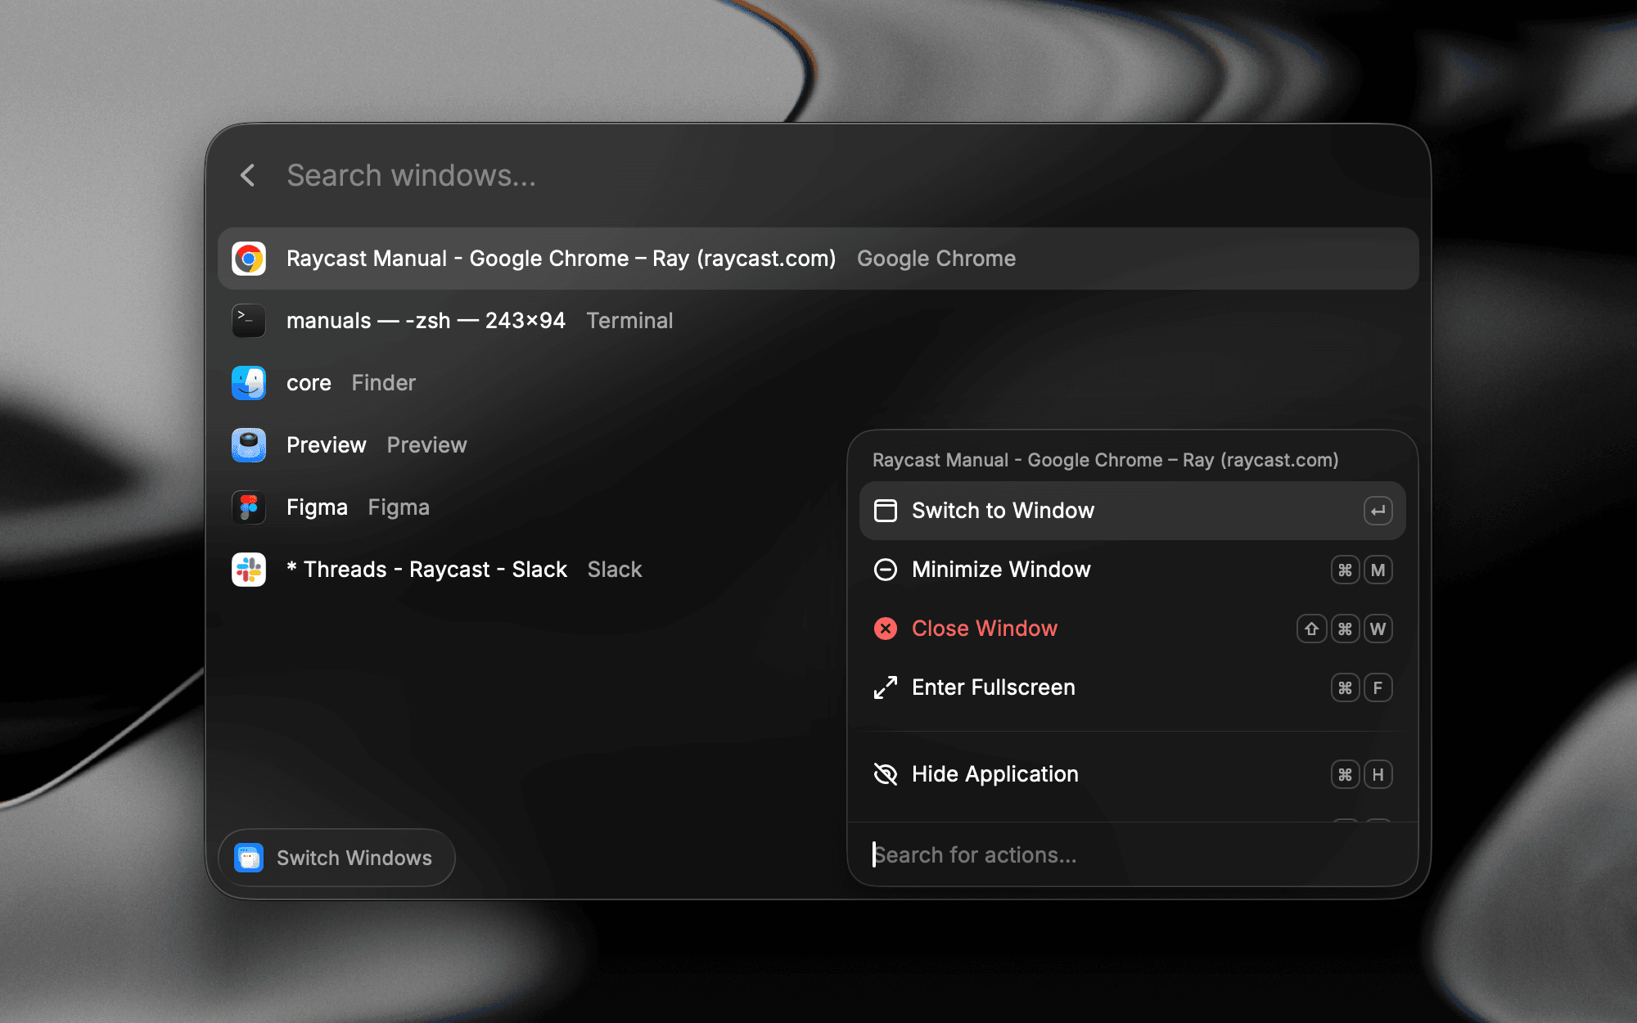Image resolution: width=1637 pixels, height=1023 pixels.
Task: Select the Preview window entry
Action: click(532, 445)
